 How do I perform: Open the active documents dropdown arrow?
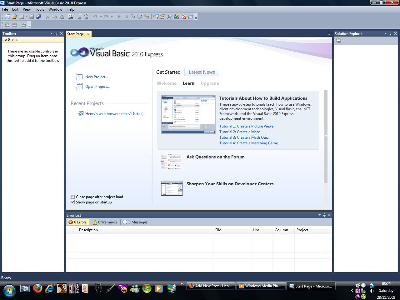pos(329,34)
